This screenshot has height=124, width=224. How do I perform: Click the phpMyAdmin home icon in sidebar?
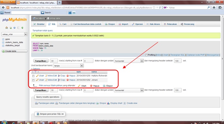pyautogui.click(x=7, y=28)
